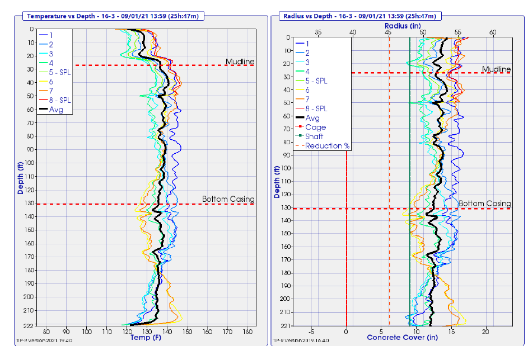Click series 6 in the radius legend
528x350 pixels.
tap(307, 90)
